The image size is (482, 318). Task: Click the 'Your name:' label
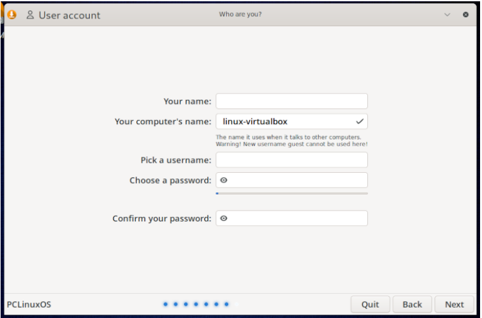point(187,101)
